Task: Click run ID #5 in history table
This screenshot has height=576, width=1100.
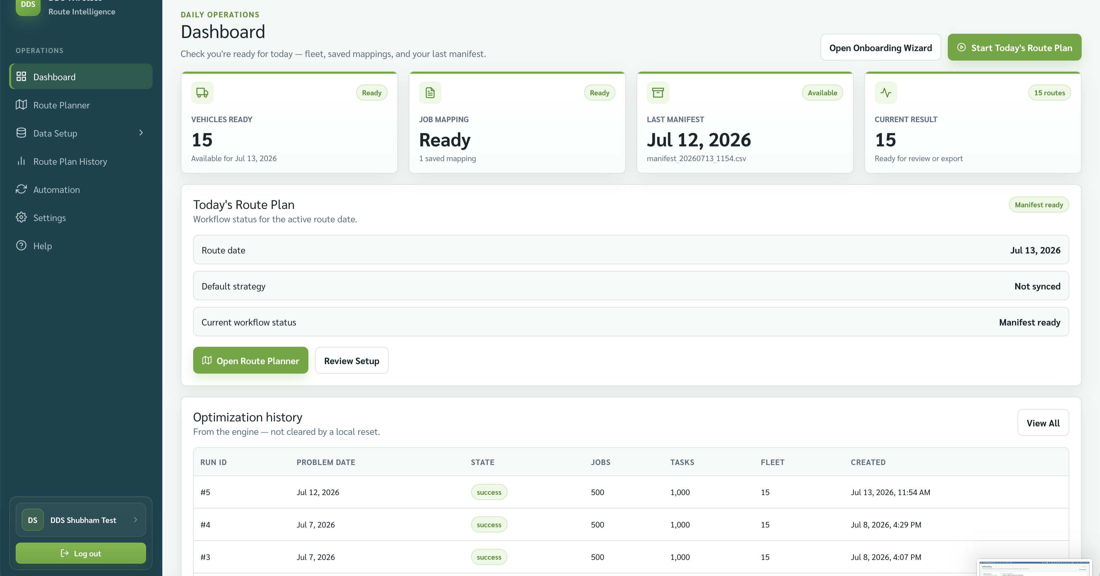Action: pos(205,492)
